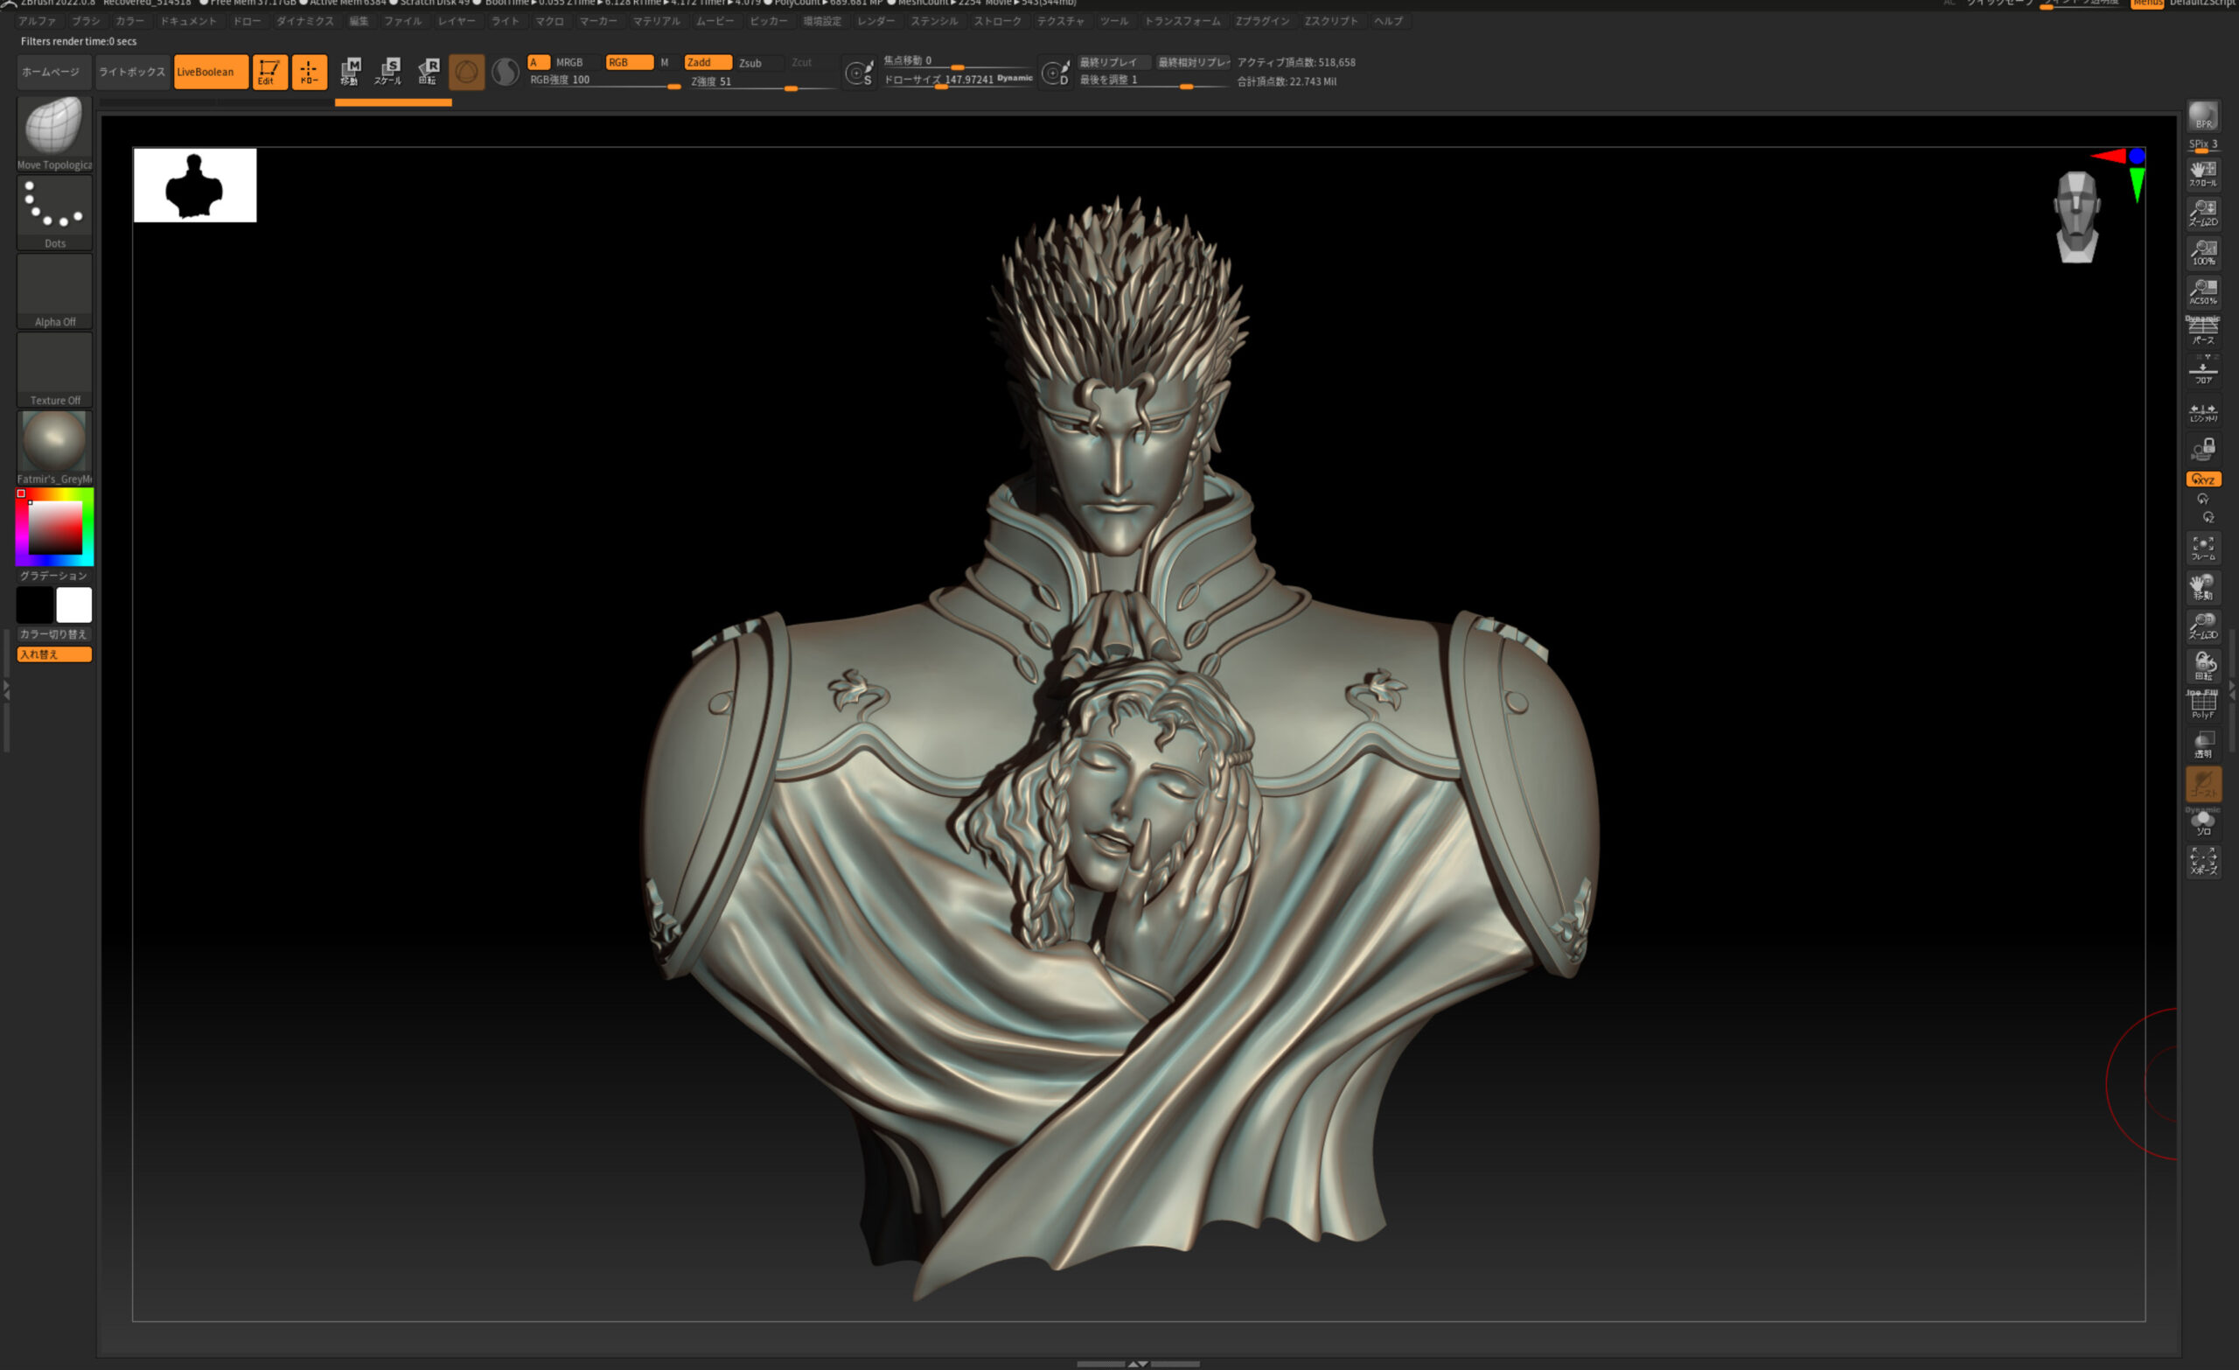The height and width of the screenshot is (1370, 2239).
Task: Enable M material-only mode
Action: (664, 63)
